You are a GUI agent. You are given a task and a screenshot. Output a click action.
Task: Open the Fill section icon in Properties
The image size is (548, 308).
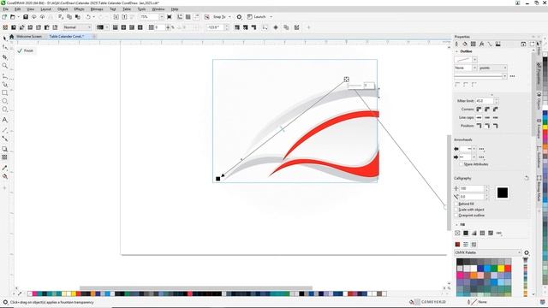(465, 44)
